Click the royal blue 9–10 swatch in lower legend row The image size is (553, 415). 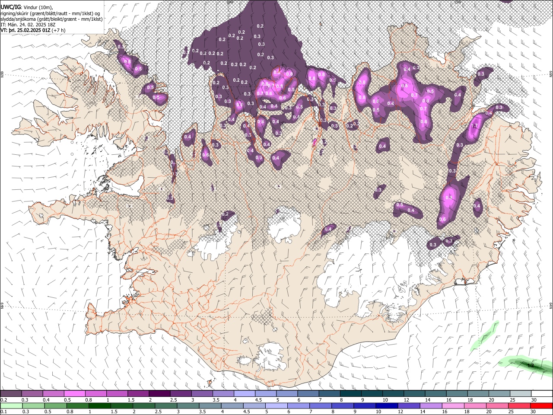coord(364,405)
